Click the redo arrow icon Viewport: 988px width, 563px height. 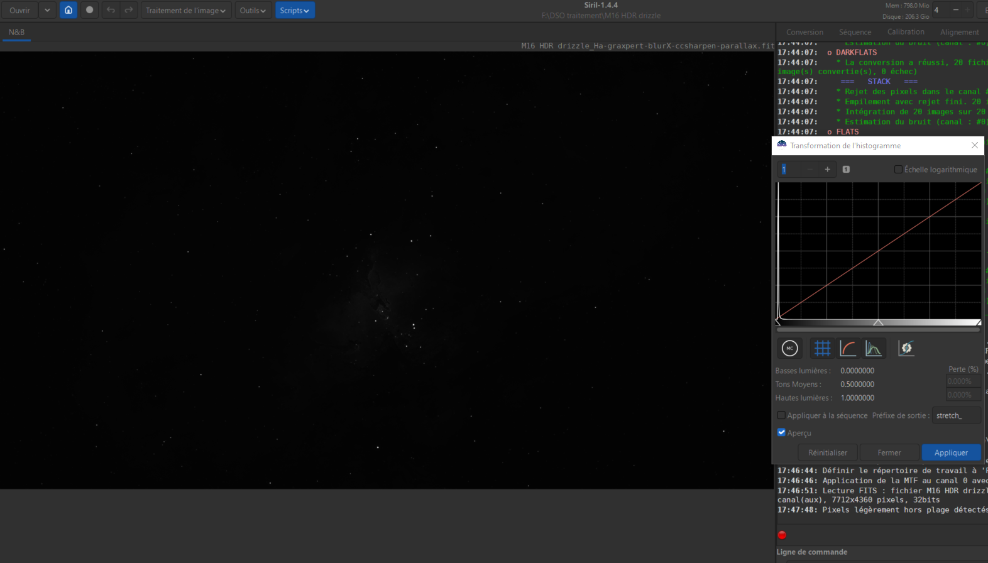click(129, 10)
